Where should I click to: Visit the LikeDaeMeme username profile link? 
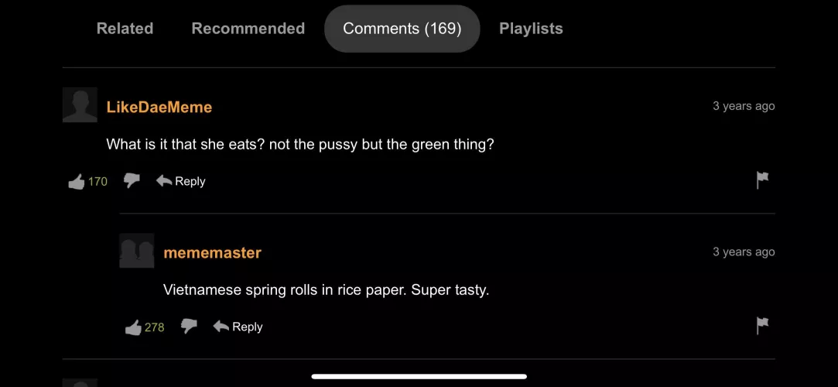(159, 107)
